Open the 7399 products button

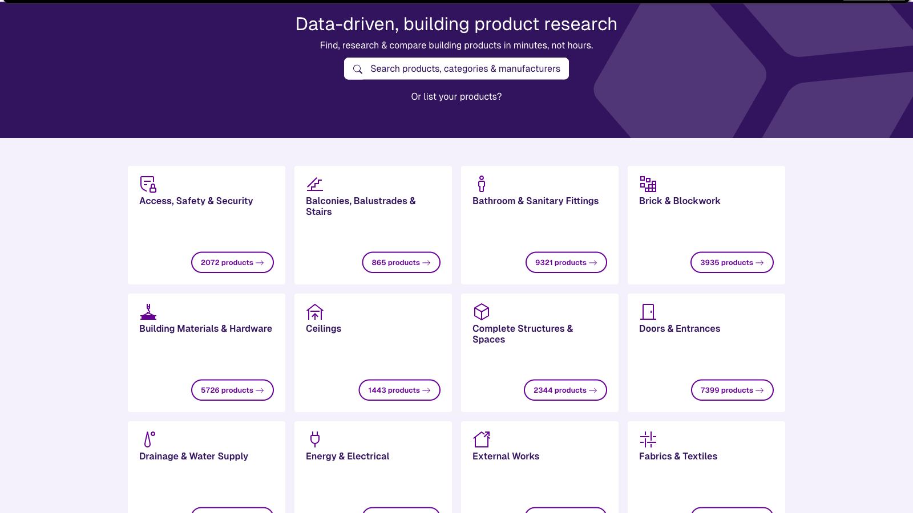coord(732,390)
